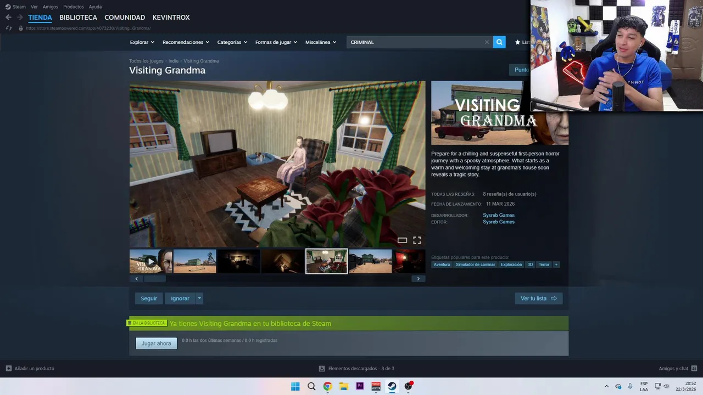The image size is (703, 395).
Task: Click the plus icon to add tags
Action: tap(556, 264)
